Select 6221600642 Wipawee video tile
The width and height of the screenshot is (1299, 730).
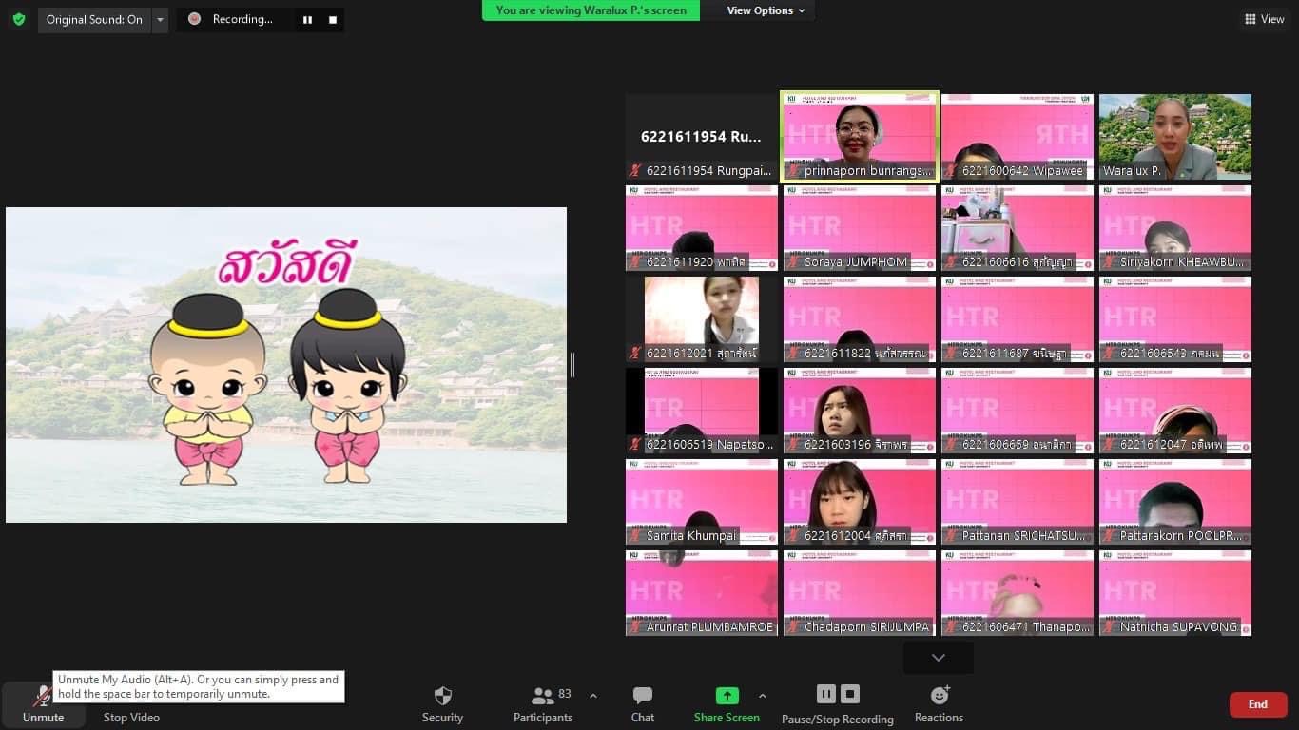1018,137
